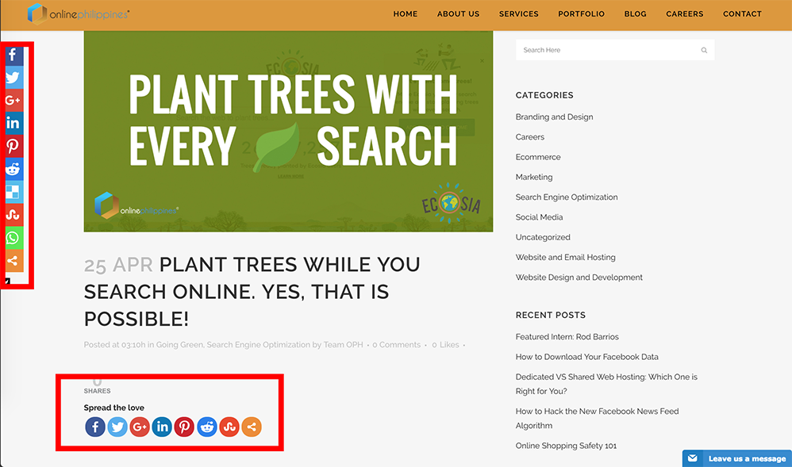Open the Branding and Design category
Screen dimensions: 792x467
[x=554, y=117]
